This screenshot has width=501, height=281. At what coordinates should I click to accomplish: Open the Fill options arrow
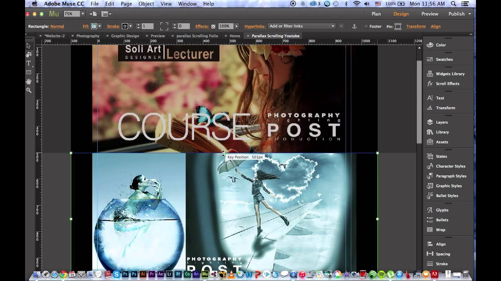(99, 26)
